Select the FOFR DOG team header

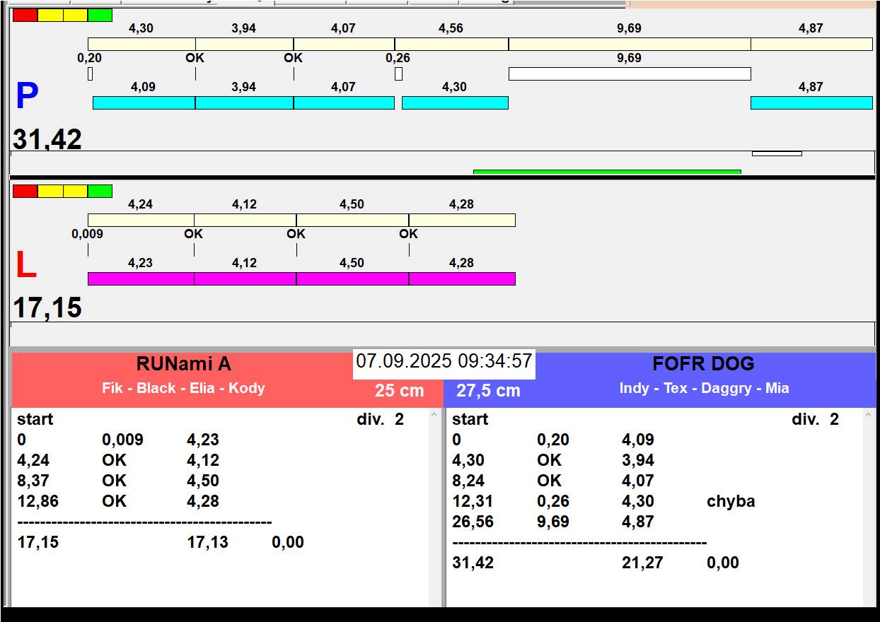[x=702, y=365]
